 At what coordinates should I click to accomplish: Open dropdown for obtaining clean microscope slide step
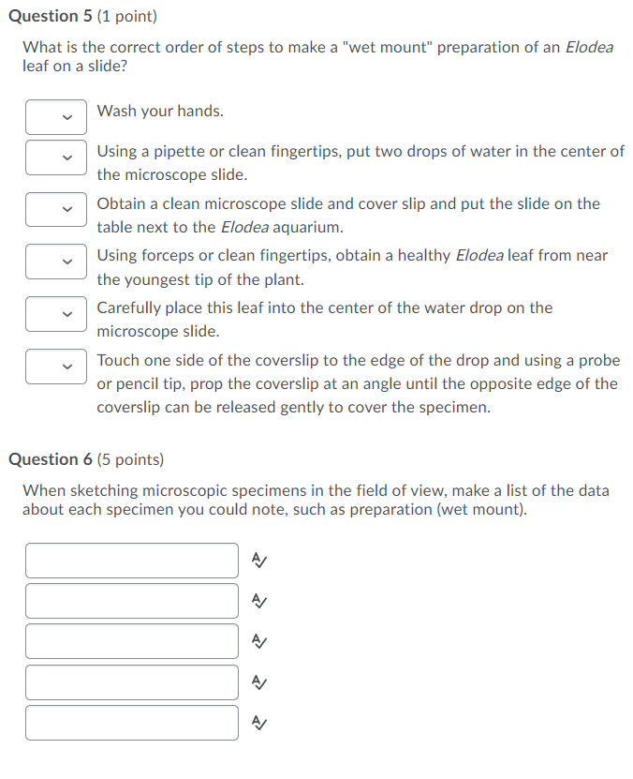55,209
